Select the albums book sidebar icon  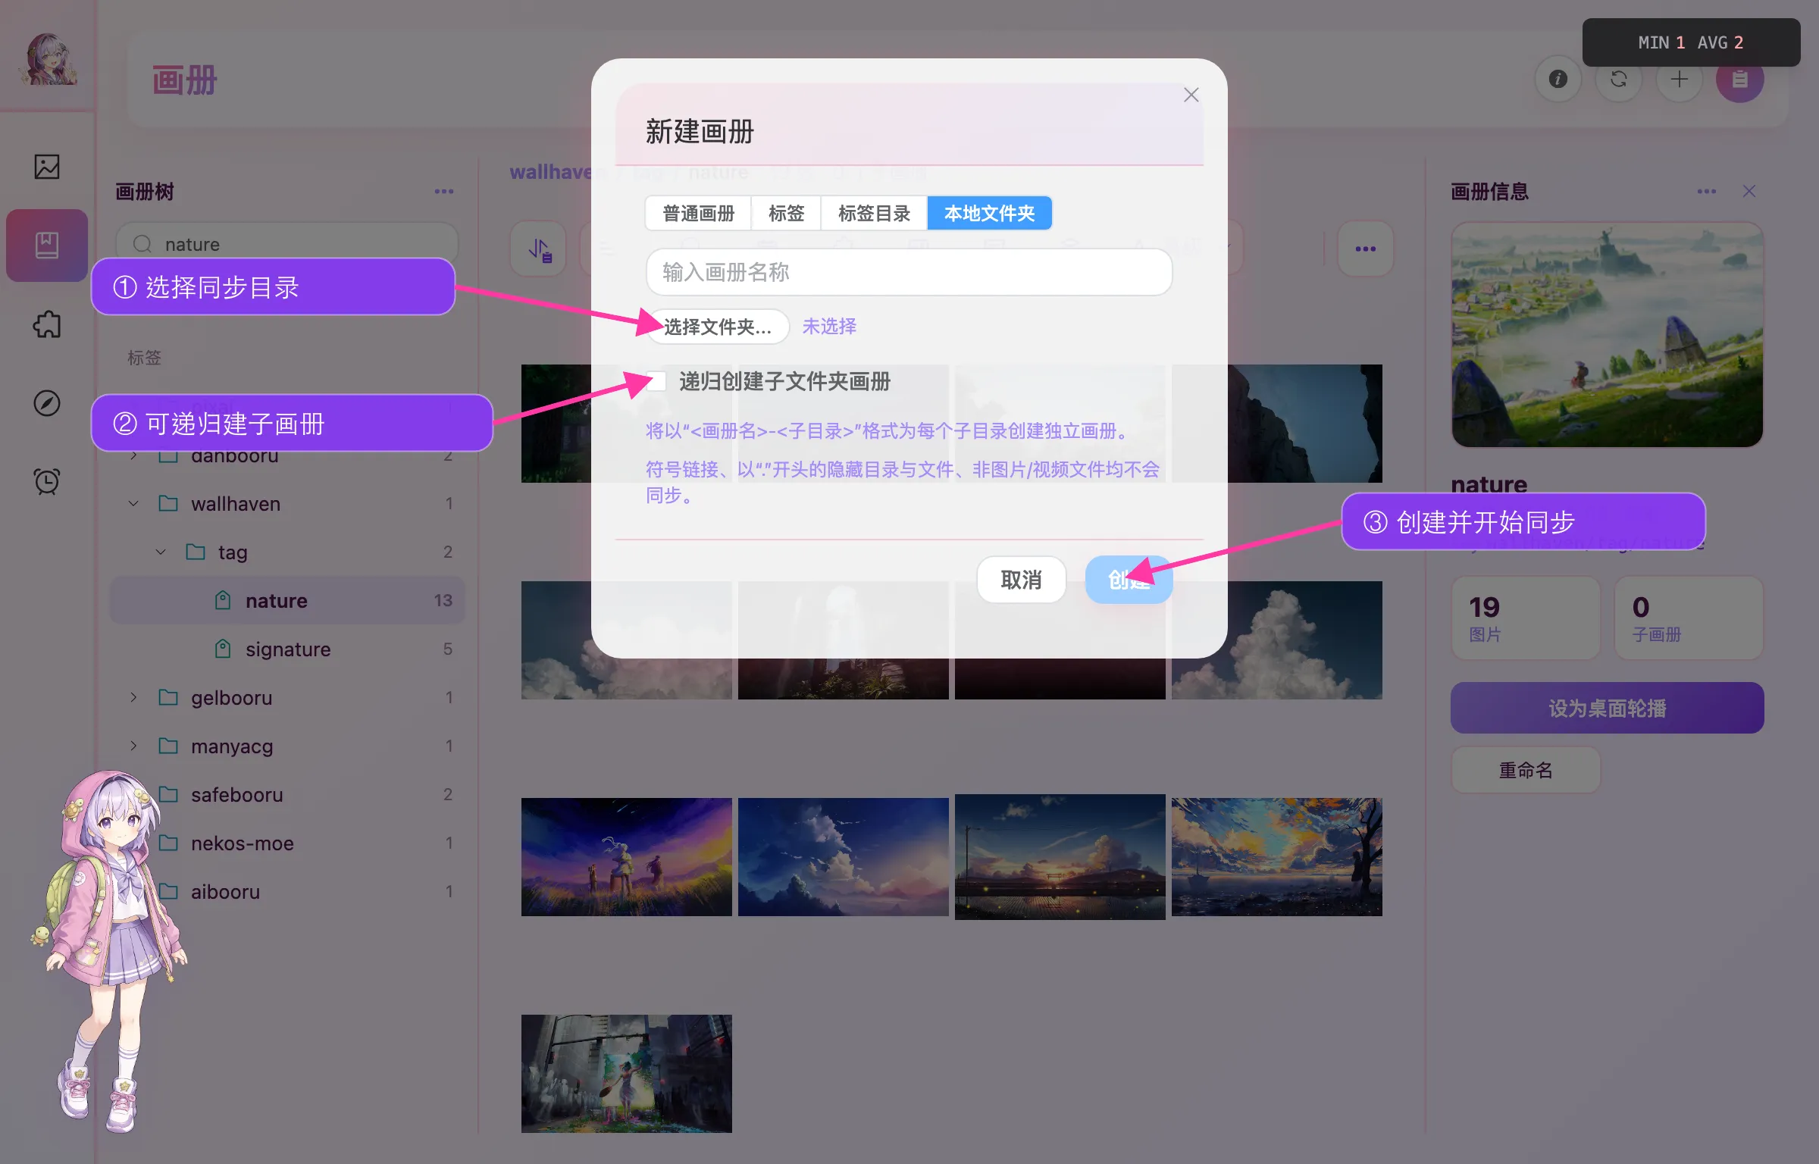tap(47, 246)
